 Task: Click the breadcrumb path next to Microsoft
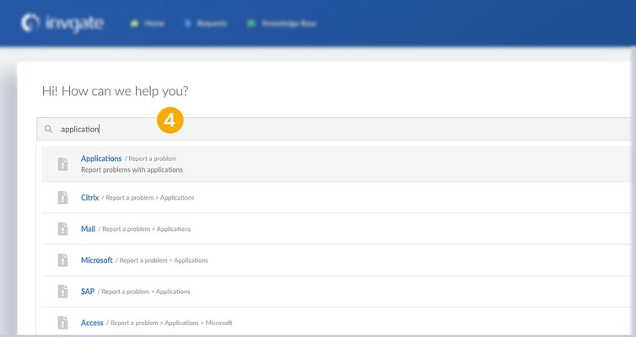[162, 260]
